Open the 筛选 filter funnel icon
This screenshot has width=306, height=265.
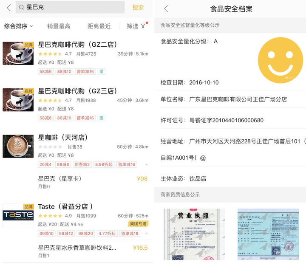click(x=143, y=26)
